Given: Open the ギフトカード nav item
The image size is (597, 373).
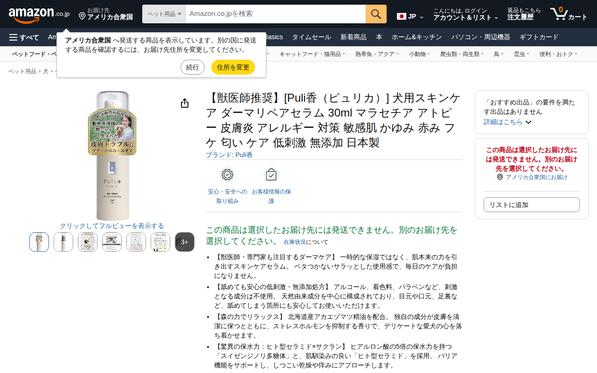Looking at the screenshot, I should click(539, 37).
